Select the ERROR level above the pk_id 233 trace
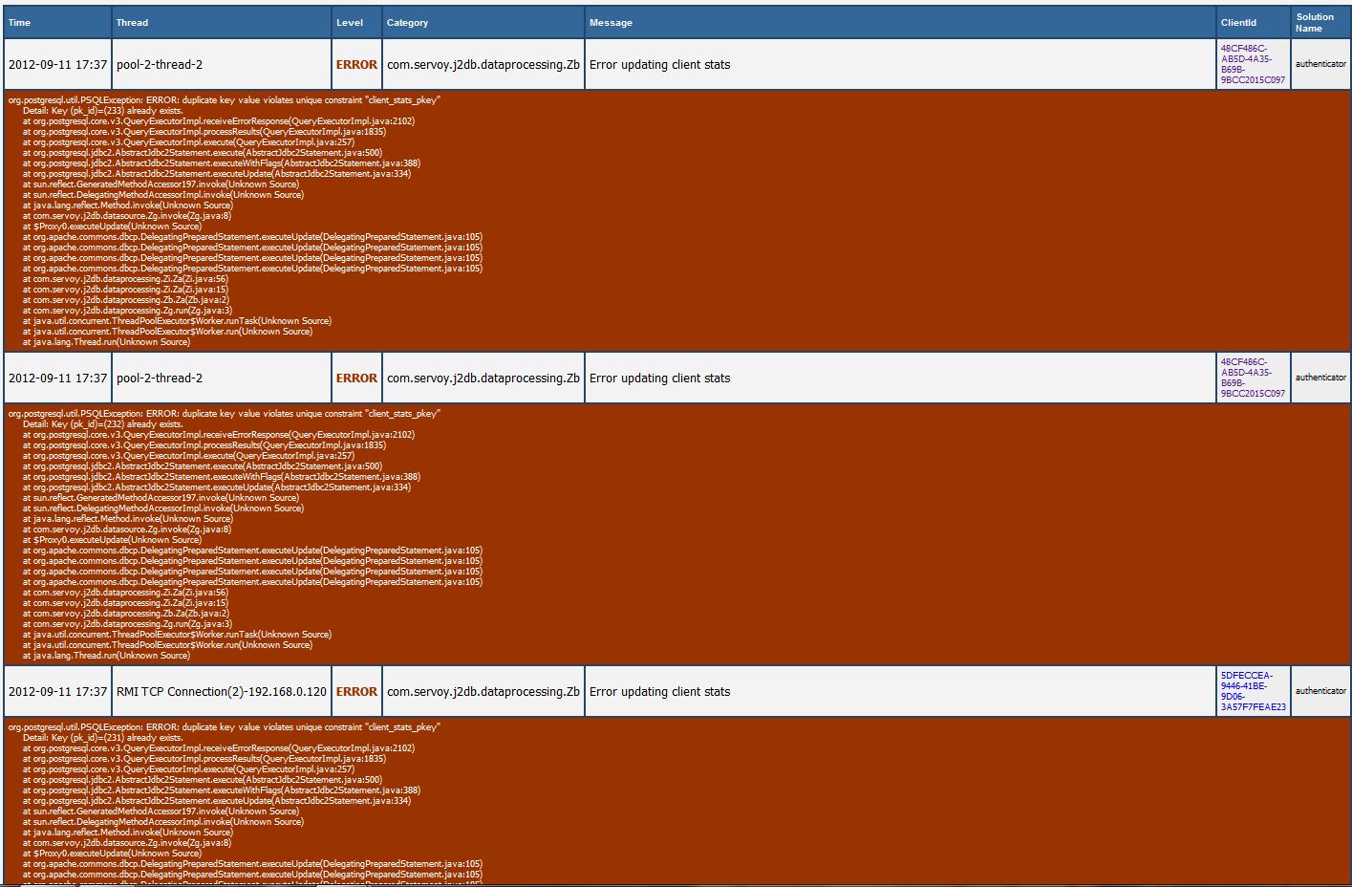The image size is (1352, 887). coord(356,64)
